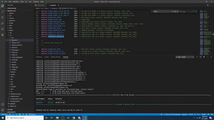Toggle Use Regular Expression in find widget
The image size is (214, 120).
(x=178, y=12)
